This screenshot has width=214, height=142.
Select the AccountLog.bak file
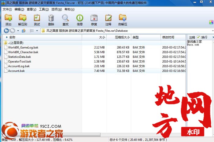click(x=19, y=66)
